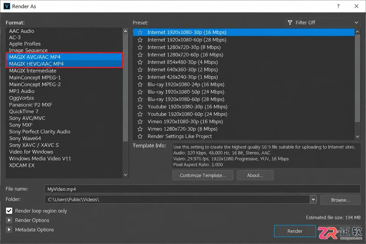Toggle star on Internet 426x240-30p preset
The height and width of the screenshot is (244, 366).
click(x=140, y=77)
